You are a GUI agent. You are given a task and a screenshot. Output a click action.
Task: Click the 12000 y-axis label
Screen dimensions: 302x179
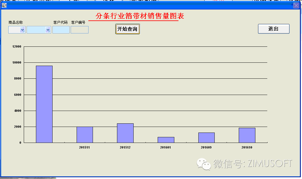[x=17, y=46]
